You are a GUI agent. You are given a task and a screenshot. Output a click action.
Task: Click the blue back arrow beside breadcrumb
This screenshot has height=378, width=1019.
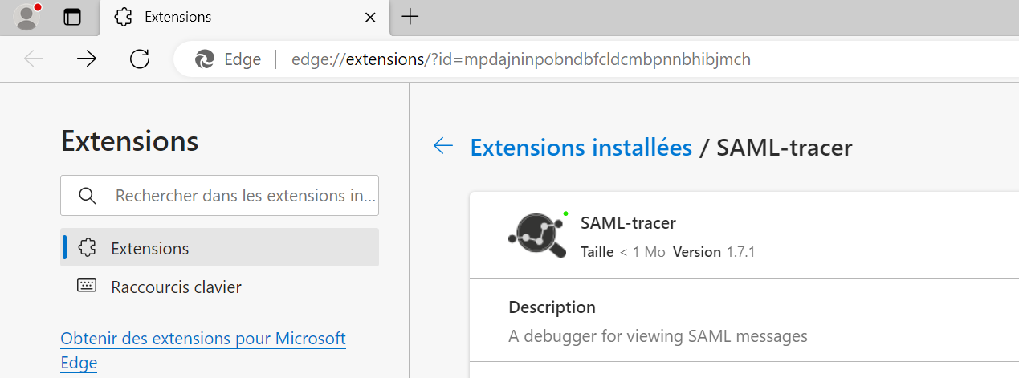[443, 145]
